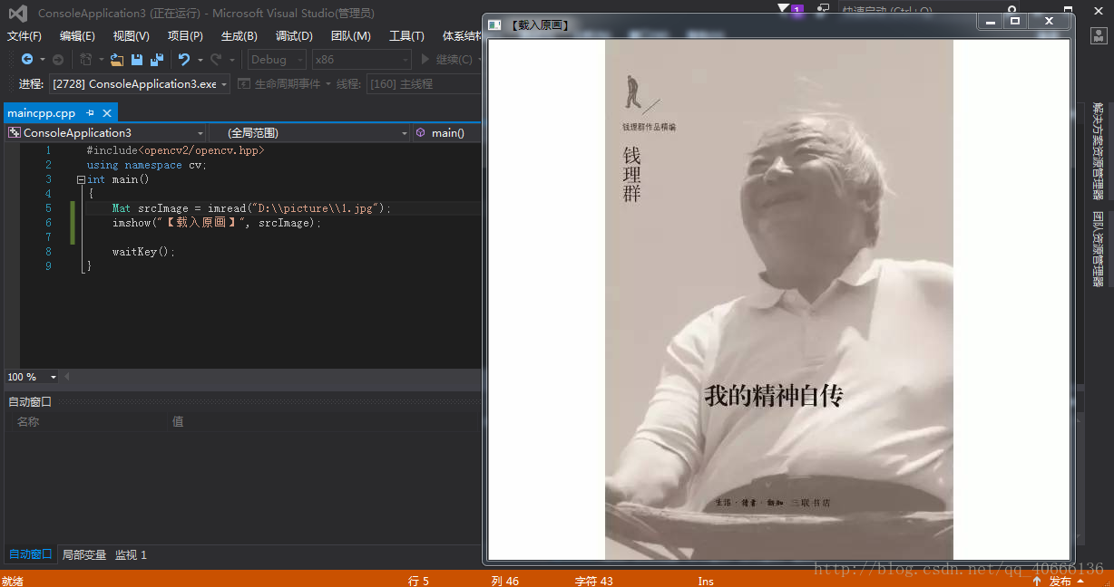Switch to the 自动窗口 tab

(30, 554)
